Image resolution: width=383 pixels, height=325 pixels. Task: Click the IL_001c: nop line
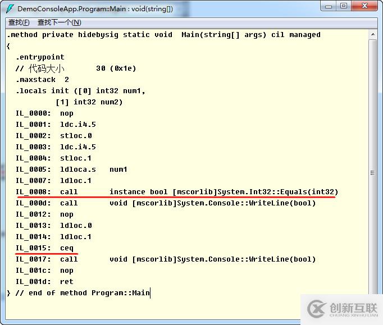pyautogui.click(x=44, y=271)
